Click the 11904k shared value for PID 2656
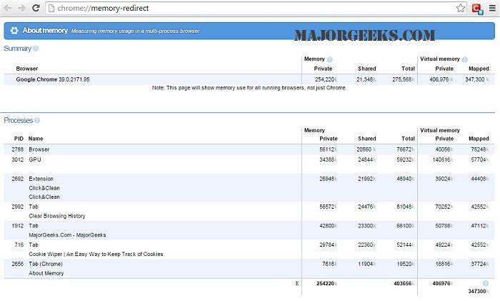The height and width of the screenshot is (301, 500). 366,264
